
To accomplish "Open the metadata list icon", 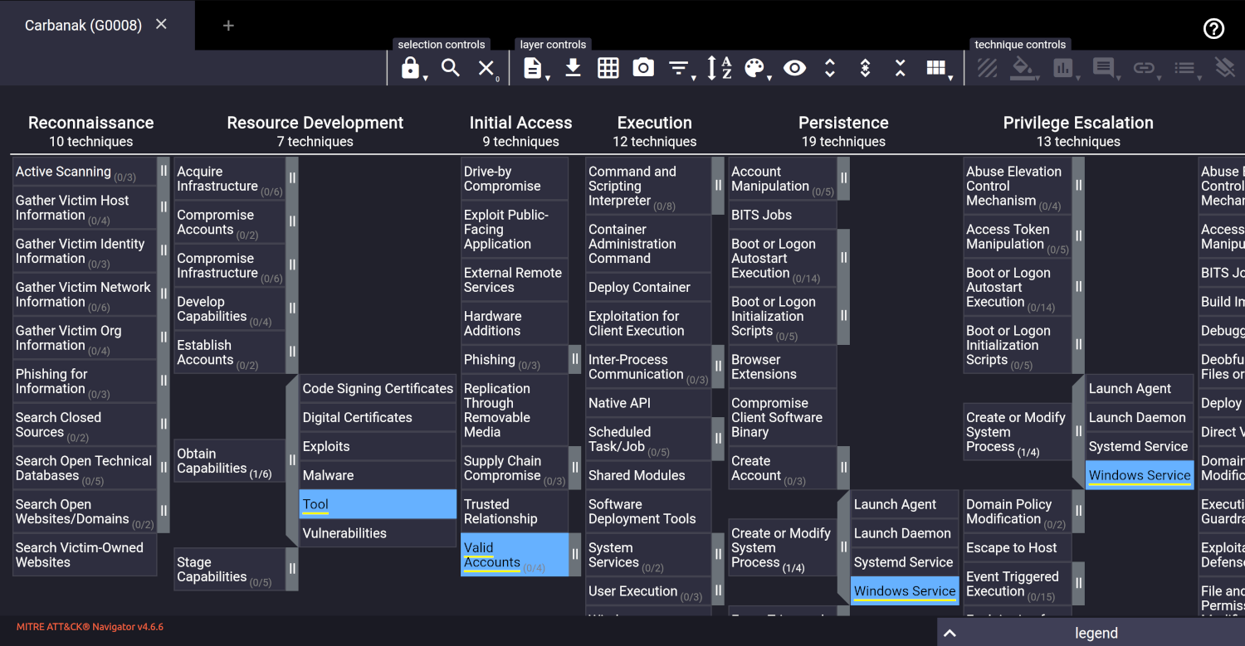I will click(x=1184, y=68).
